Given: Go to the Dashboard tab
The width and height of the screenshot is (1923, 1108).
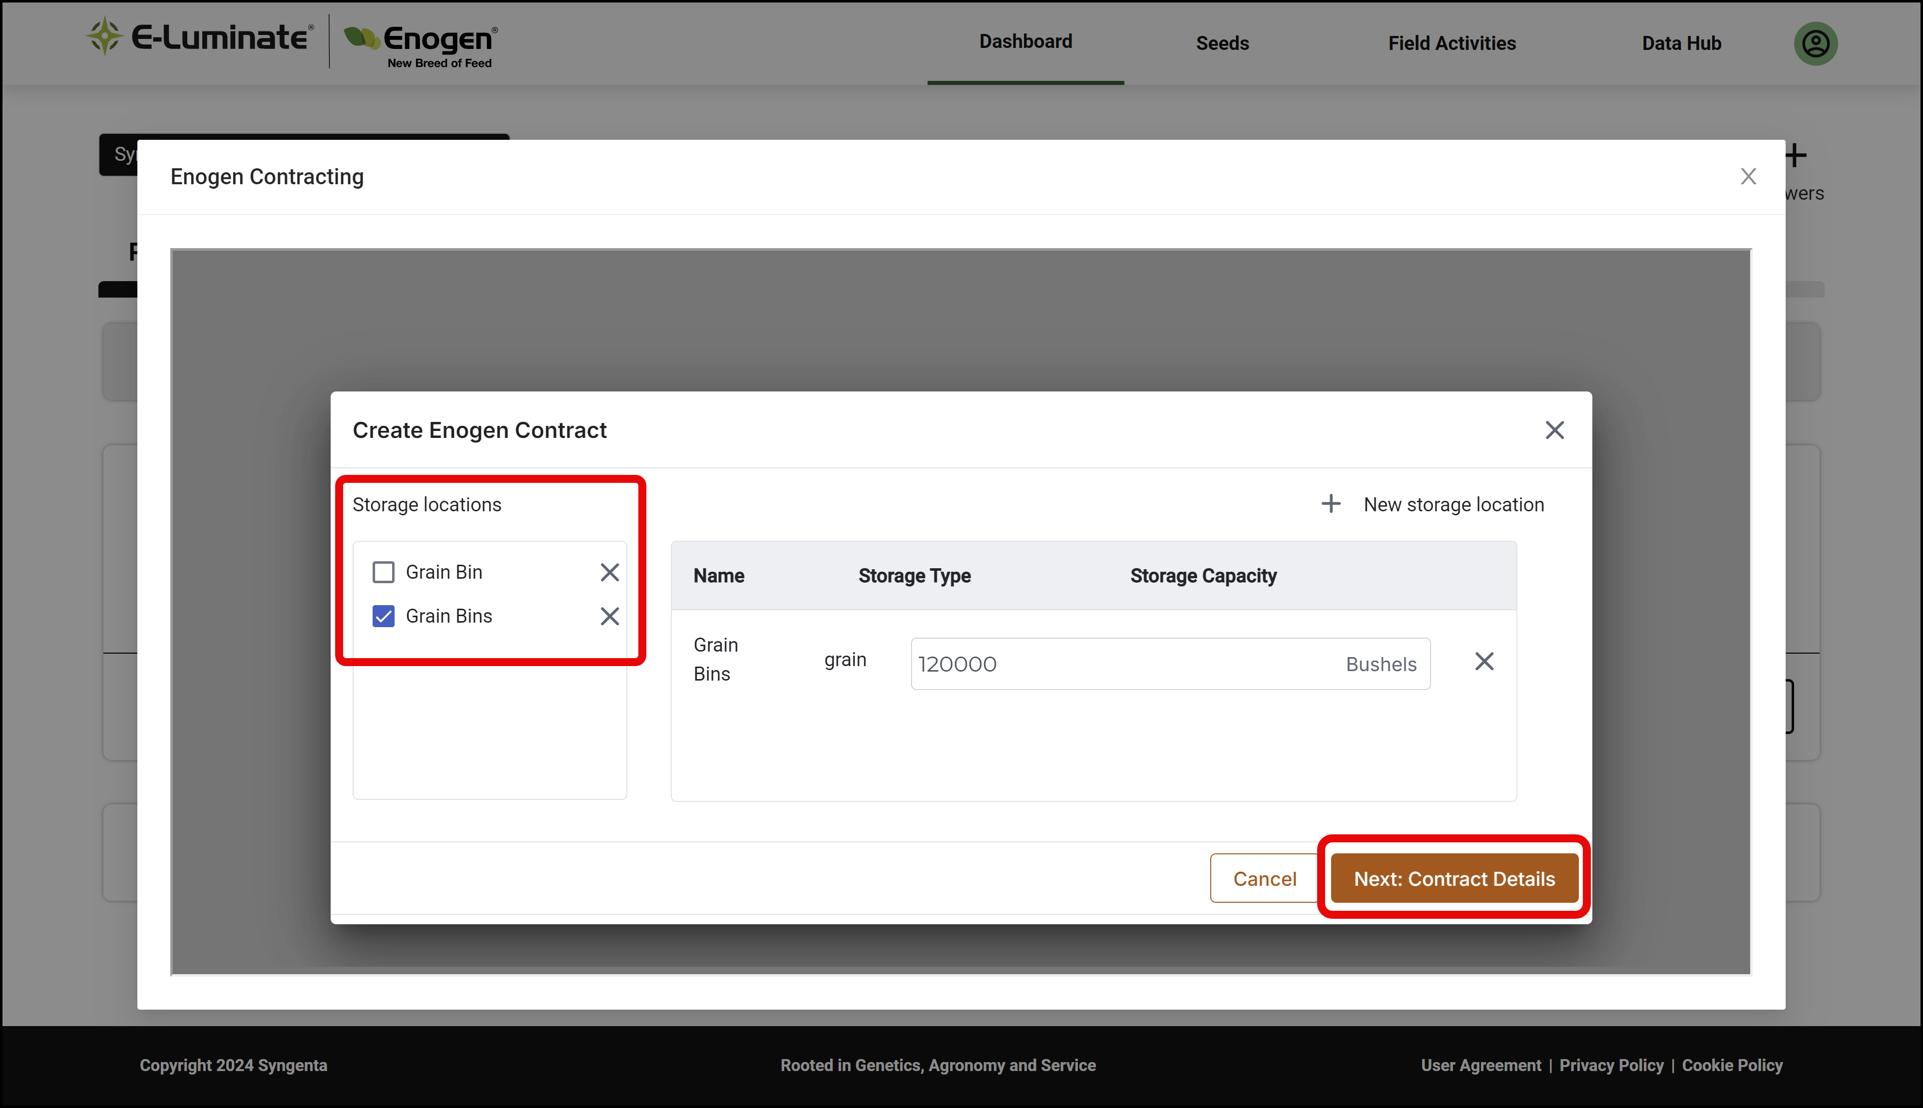Looking at the screenshot, I should [x=1025, y=42].
